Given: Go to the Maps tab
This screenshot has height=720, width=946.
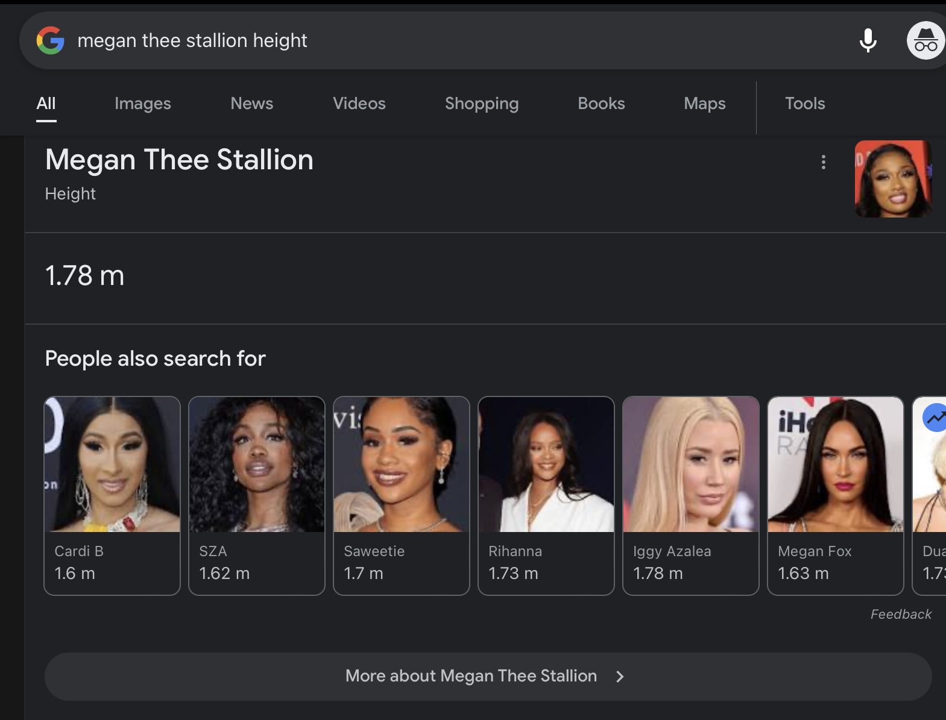Looking at the screenshot, I should [x=705, y=104].
